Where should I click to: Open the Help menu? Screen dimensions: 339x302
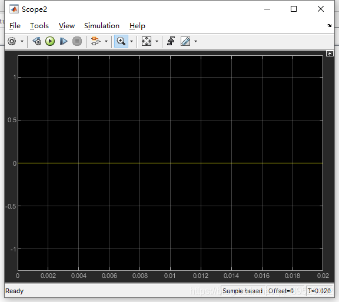tap(137, 26)
